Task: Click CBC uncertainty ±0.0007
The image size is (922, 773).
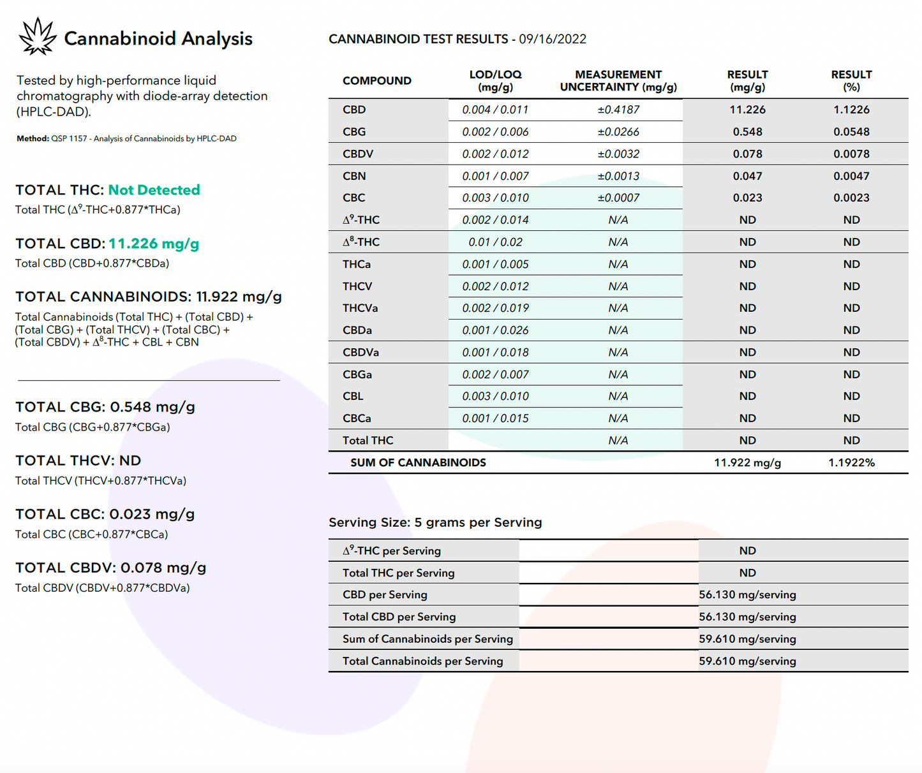Action: (618, 198)
